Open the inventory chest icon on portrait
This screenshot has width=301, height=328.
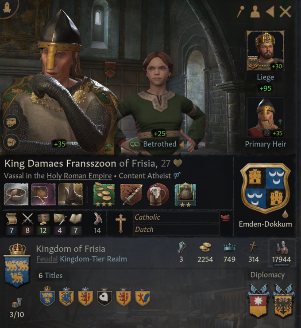coord(11,122)
